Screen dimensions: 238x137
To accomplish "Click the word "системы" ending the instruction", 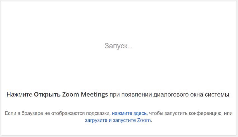I will (220, 95).
